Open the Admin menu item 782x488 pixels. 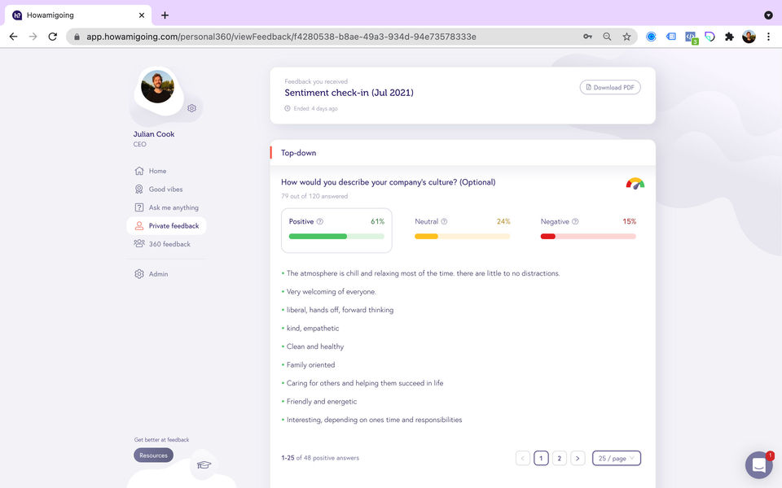(x=152, y=274)
